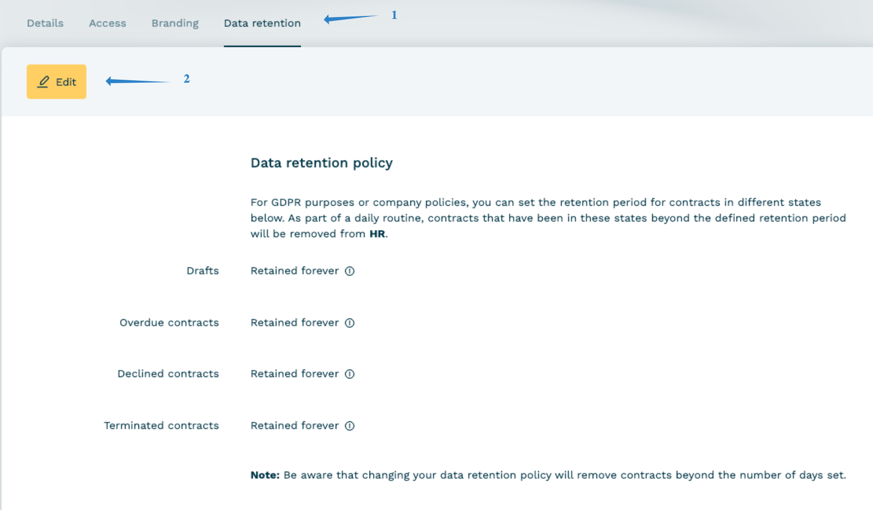The height and width of the screenshot is (510, 873).
Task: Click the Drafts row label
Action: (x=203, y=271)
